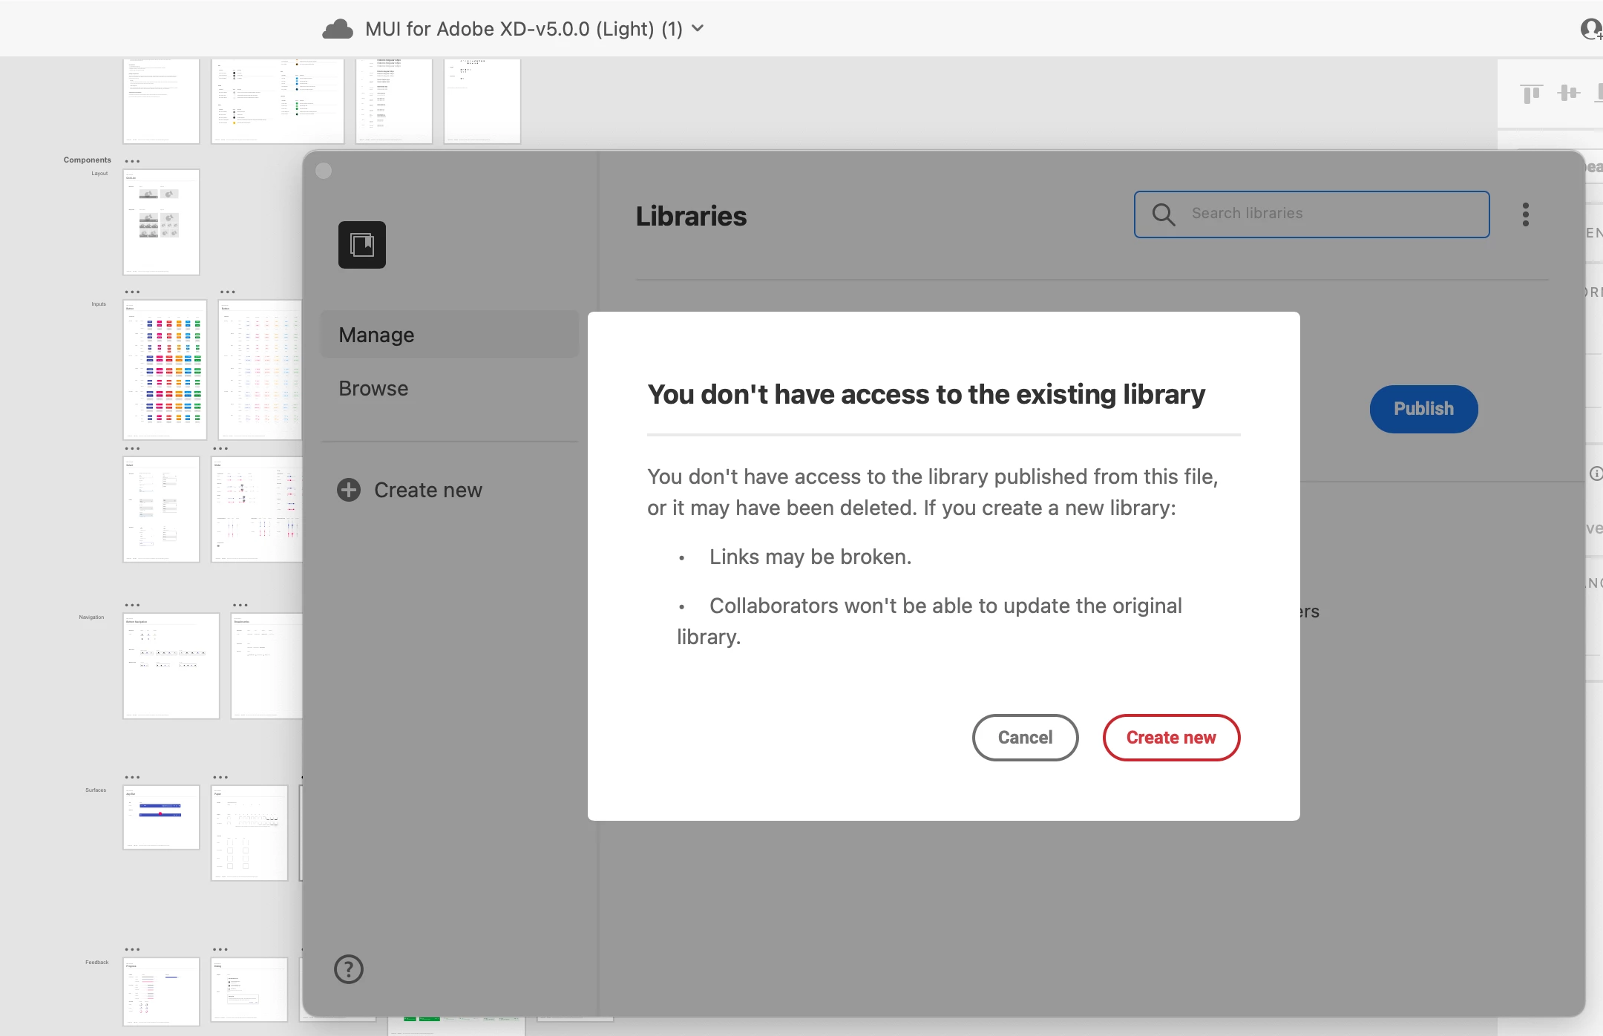Click the cloud document icon in title
Image resolution: width=1603 pixels, height=1036 pixels.
338,29
